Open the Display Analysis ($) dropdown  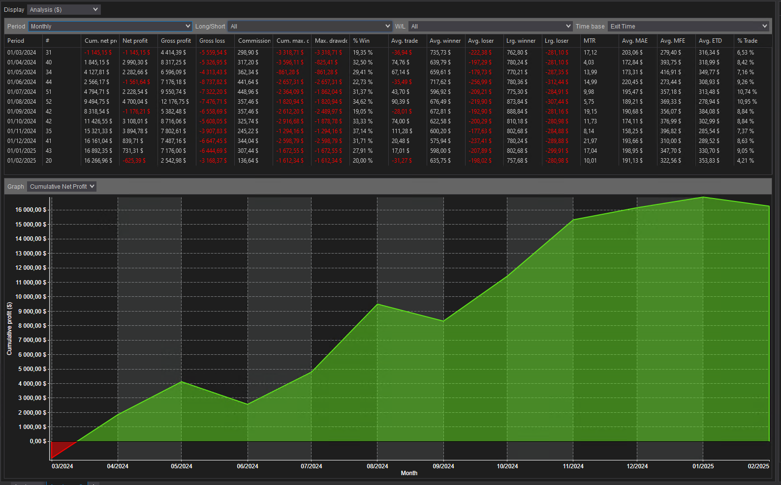63,9
